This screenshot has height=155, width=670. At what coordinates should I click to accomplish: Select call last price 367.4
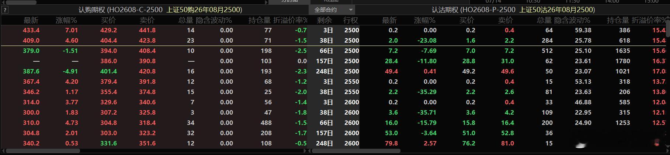[31, 82]
